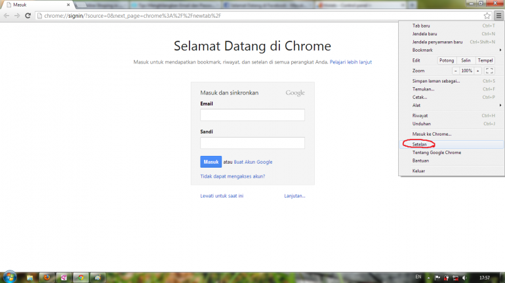Click the Tempel button

[485, 60]
